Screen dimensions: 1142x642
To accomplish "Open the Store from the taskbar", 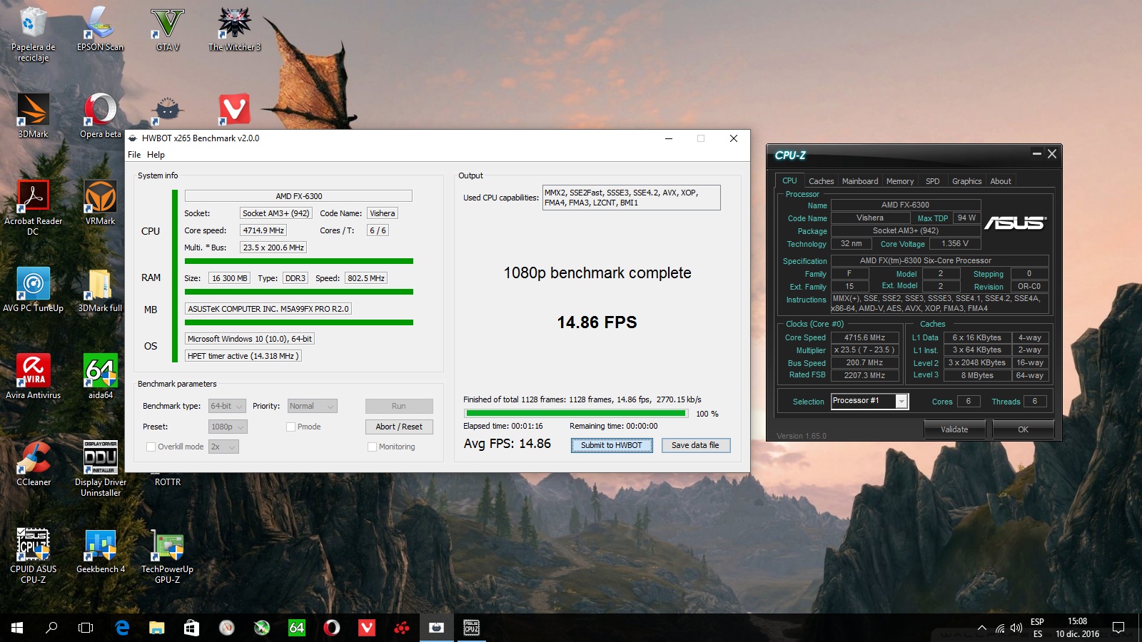I will point(191,628).
